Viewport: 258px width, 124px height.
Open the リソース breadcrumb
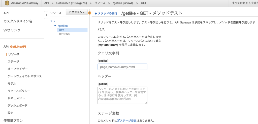click(x=100, y=3)
